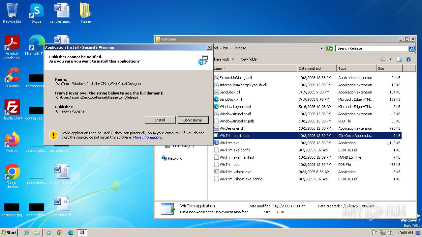Click the refresh button beside address bar
This screenshot has height=237, width=422.
[330, 48]
